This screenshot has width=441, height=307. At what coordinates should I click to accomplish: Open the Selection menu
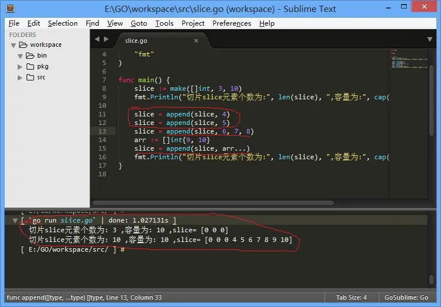point(63,23)
